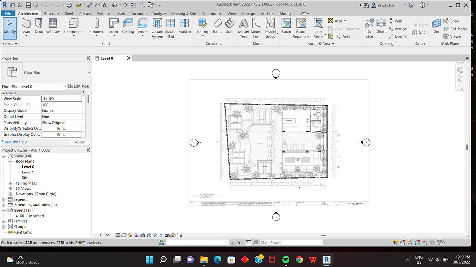476x267 pixels.
Task: Open the Room & Area panel dropdown
Action: coord(321,43)
